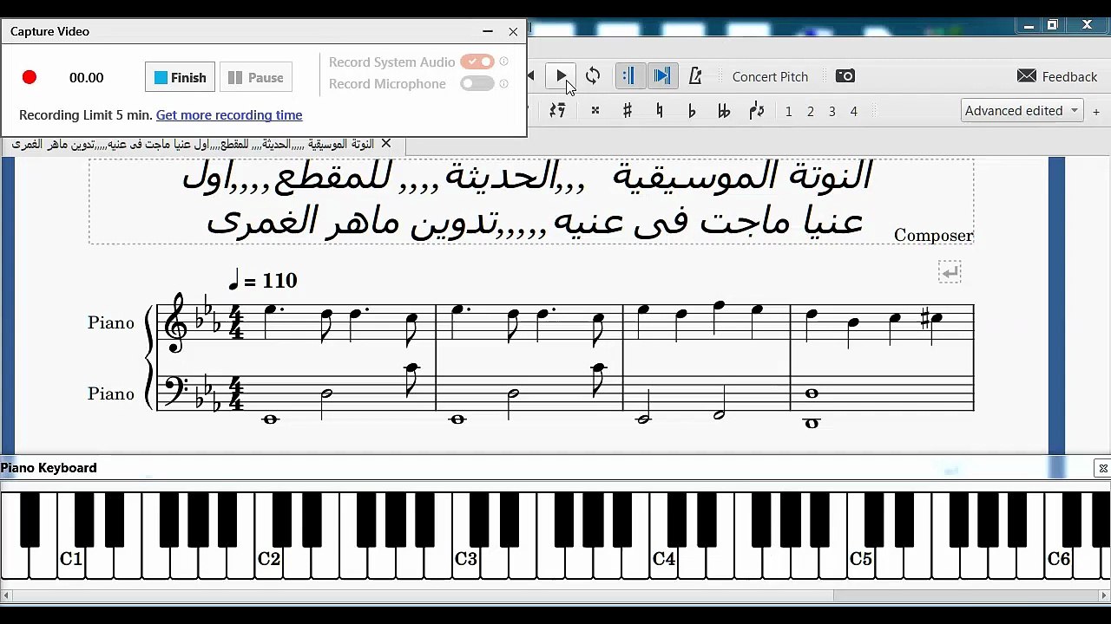Select voice 2
The height and width of the screenshot is (624, 1111).
[x=810, y=111]
